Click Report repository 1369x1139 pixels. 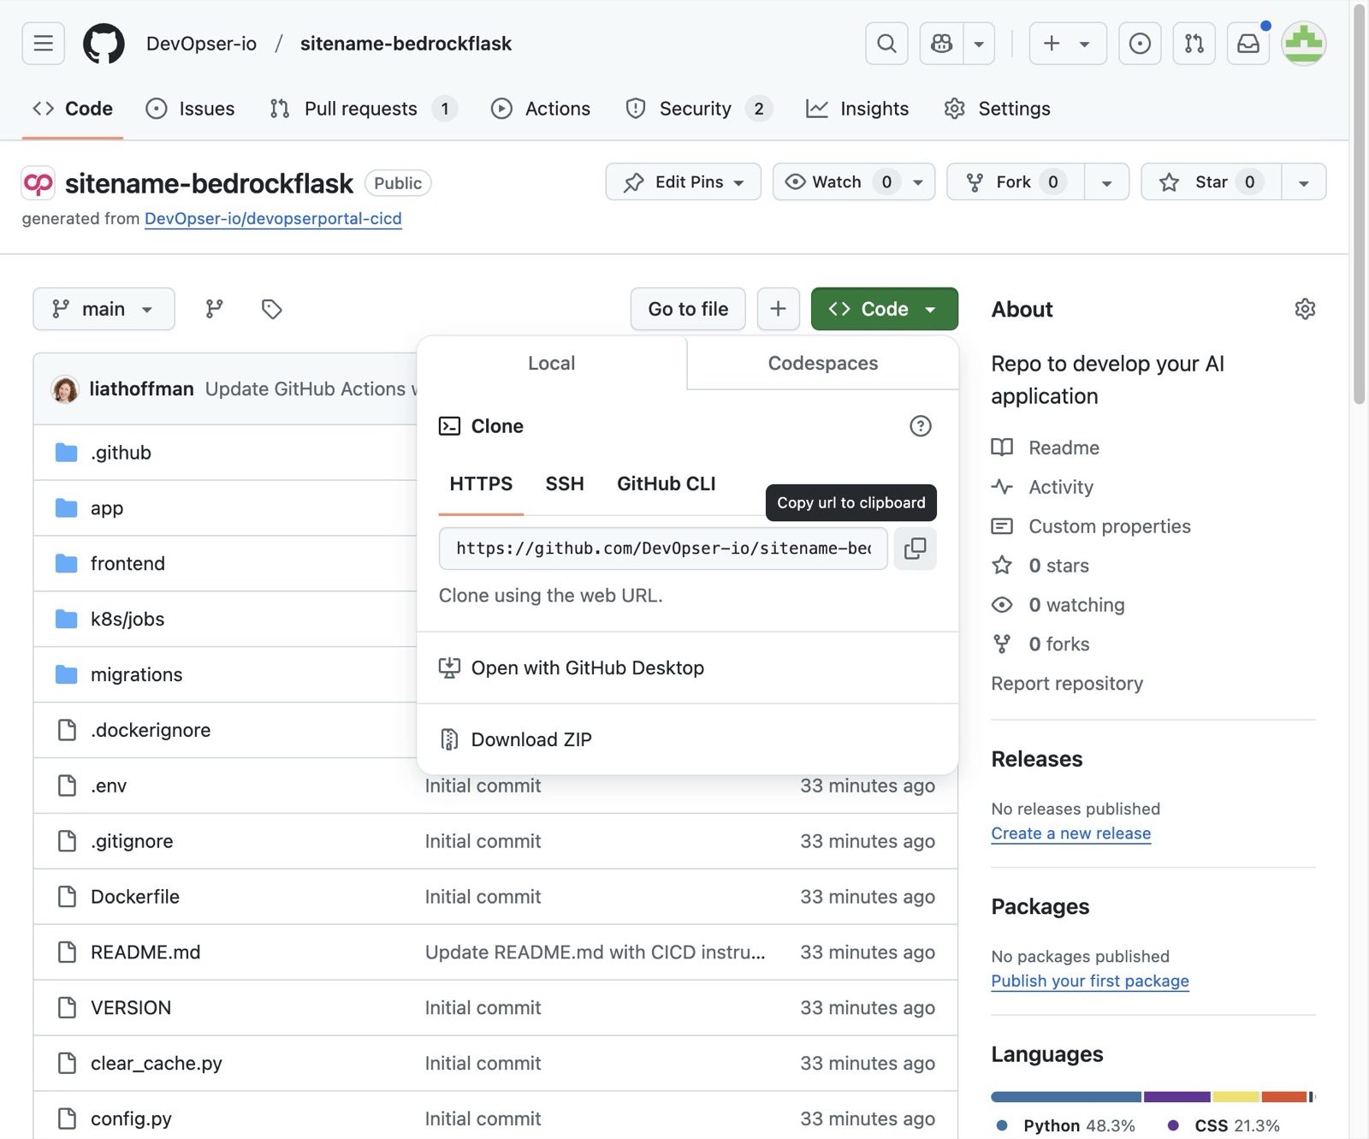pos(1067,684)
